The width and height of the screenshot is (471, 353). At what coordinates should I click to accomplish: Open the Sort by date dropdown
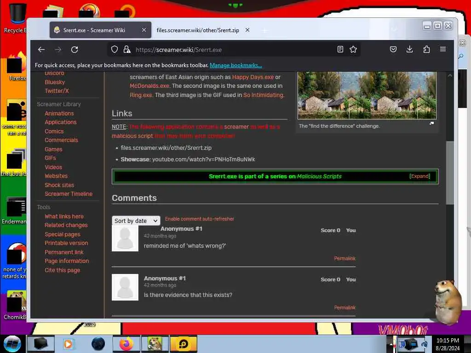[136, 221]
